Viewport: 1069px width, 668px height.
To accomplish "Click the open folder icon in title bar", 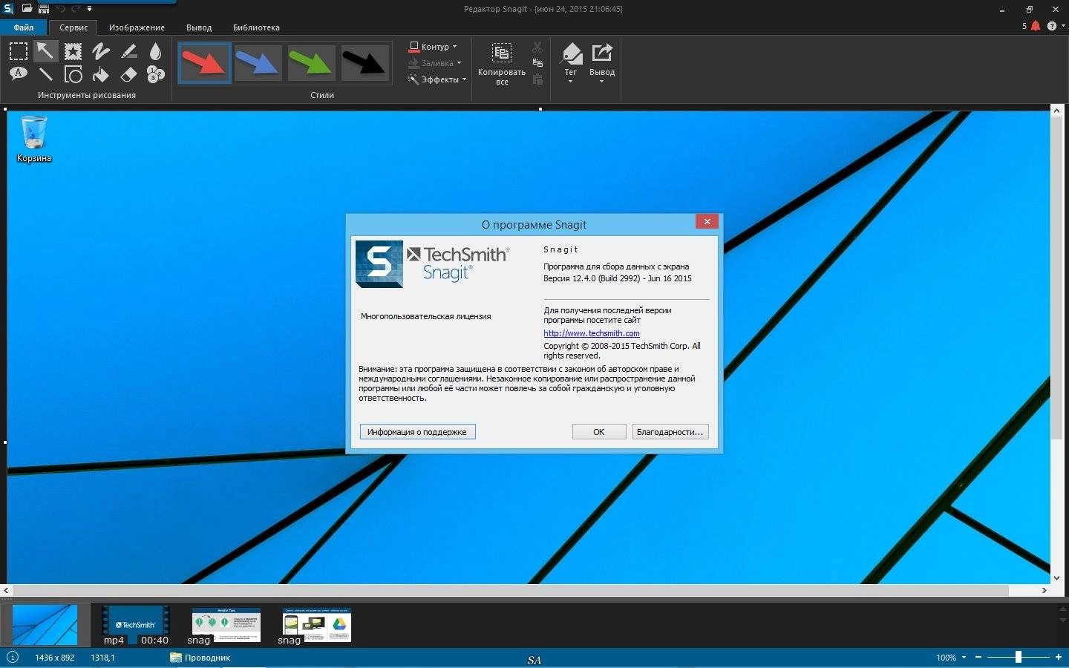I will (x=27, y=9).
